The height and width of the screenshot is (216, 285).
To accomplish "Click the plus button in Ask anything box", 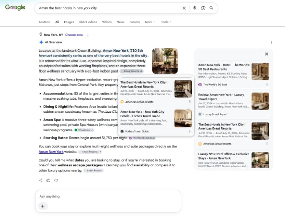I will click(x=43, y=206).
